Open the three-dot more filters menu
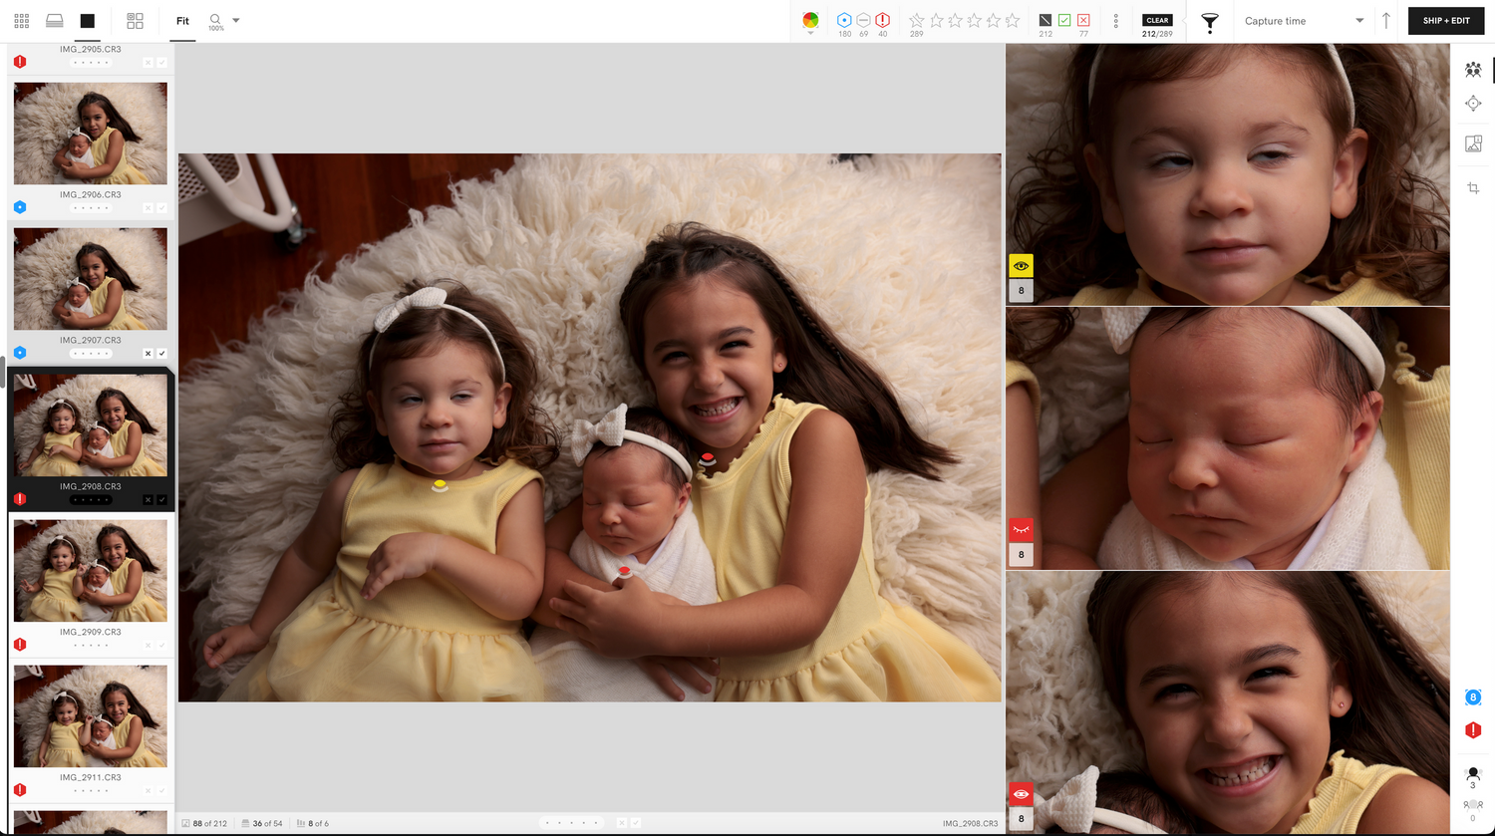Screen dimensions: 1495x836 (x=1115, y=21)
